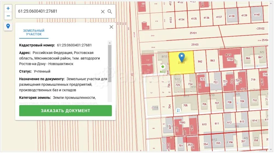Select map parcel 4137
This screenshot has width=274, height=153.
click(x=219, y=17)
